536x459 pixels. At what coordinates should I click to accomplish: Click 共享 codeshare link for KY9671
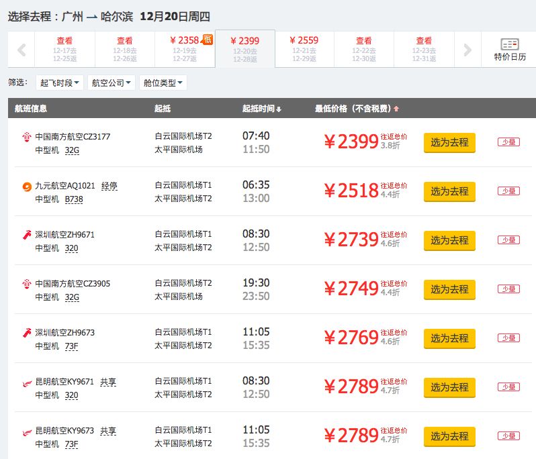(x=108, y=382)
